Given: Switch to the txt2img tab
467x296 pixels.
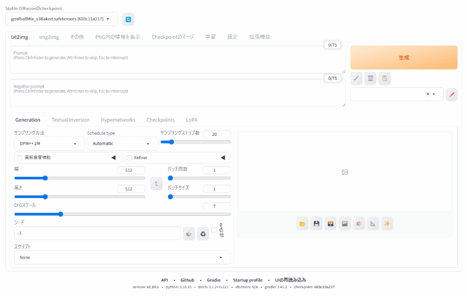Looking at the screenshot, I should (19, 37).
